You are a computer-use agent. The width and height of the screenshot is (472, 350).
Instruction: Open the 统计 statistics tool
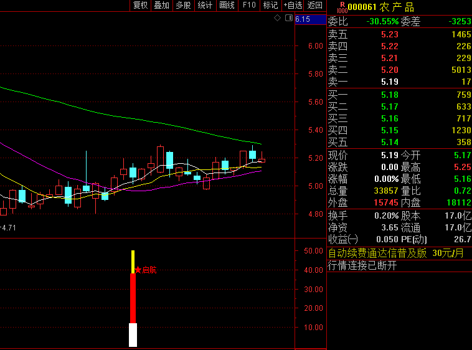[x=205, y=5]
